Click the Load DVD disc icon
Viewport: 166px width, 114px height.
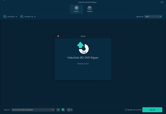(x=5, y=17)
